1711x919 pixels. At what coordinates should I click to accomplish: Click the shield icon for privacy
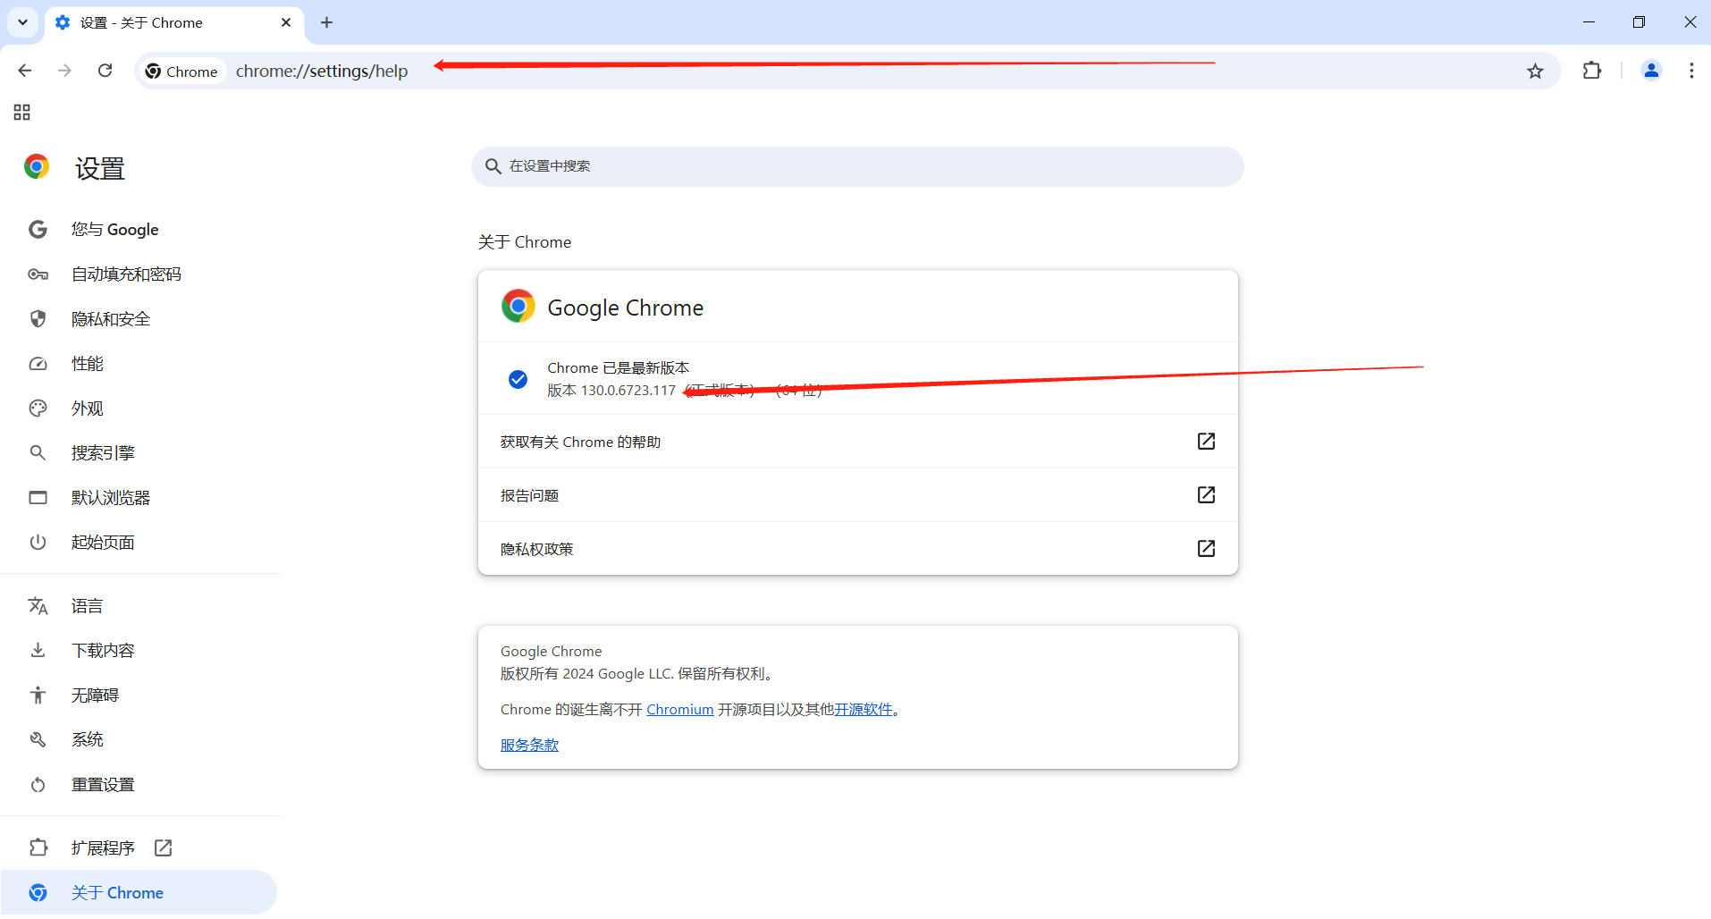(38, 319)
